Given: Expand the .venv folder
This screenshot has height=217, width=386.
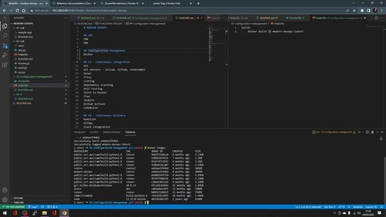Looking at the screenshot, I should 21,46.
